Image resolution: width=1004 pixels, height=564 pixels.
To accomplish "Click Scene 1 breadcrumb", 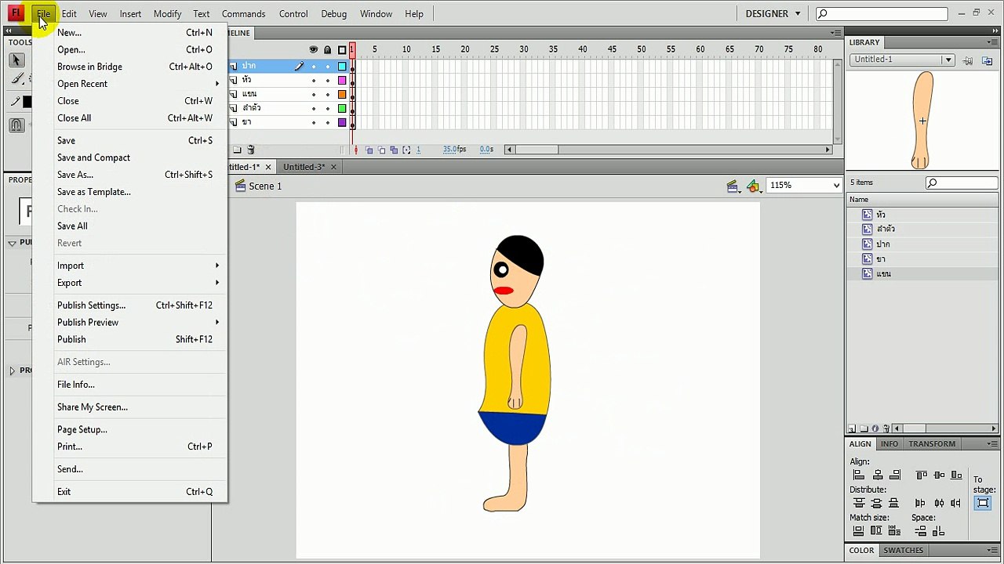I will click(265, 186).
